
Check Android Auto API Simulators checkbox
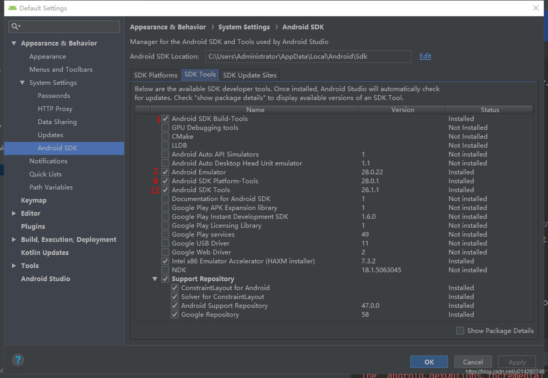point(165,154)
